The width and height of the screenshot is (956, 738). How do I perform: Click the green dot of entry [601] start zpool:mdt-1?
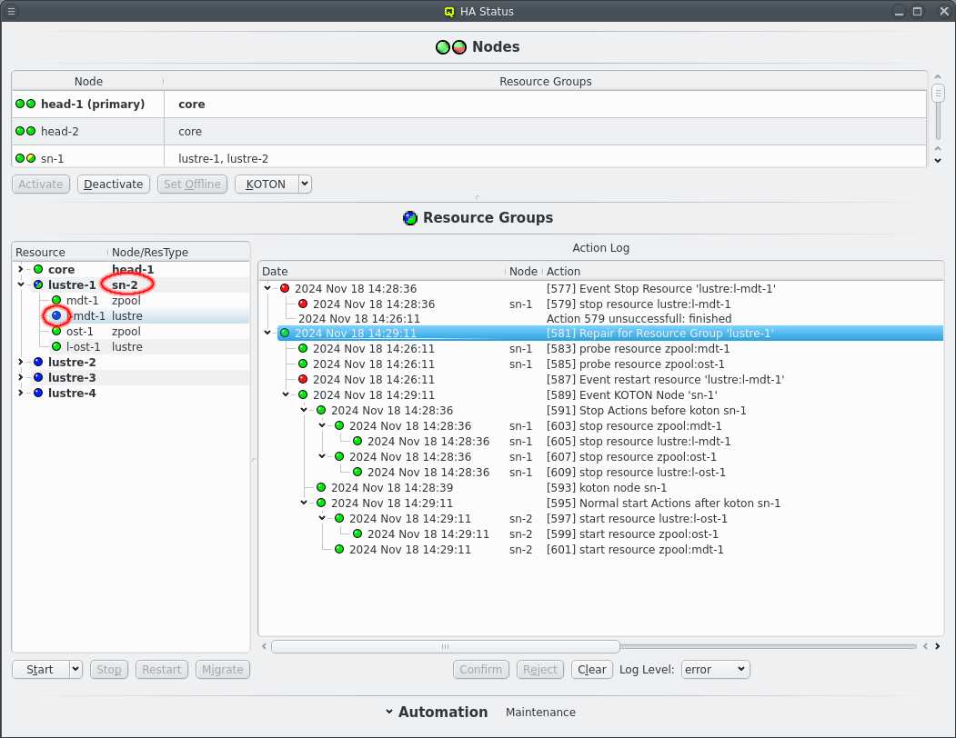tap(339, 549)
